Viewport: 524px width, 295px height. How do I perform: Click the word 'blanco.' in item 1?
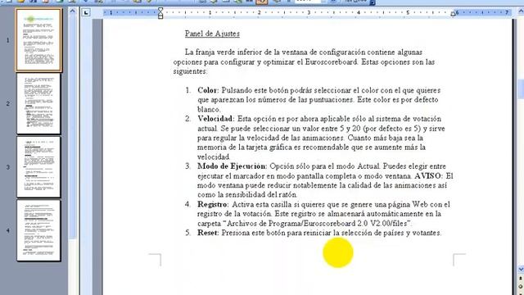(209, 109)
